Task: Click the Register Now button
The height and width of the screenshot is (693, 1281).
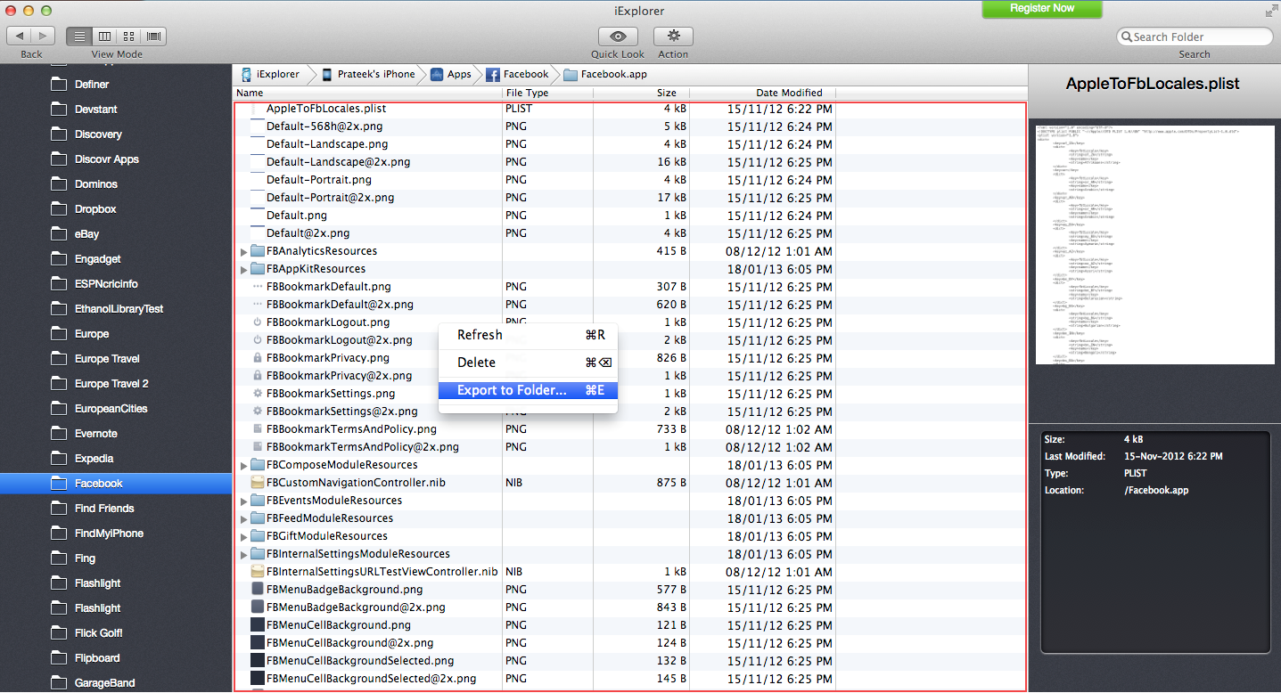Action: pyautogui.click(x=1042, y=9)
